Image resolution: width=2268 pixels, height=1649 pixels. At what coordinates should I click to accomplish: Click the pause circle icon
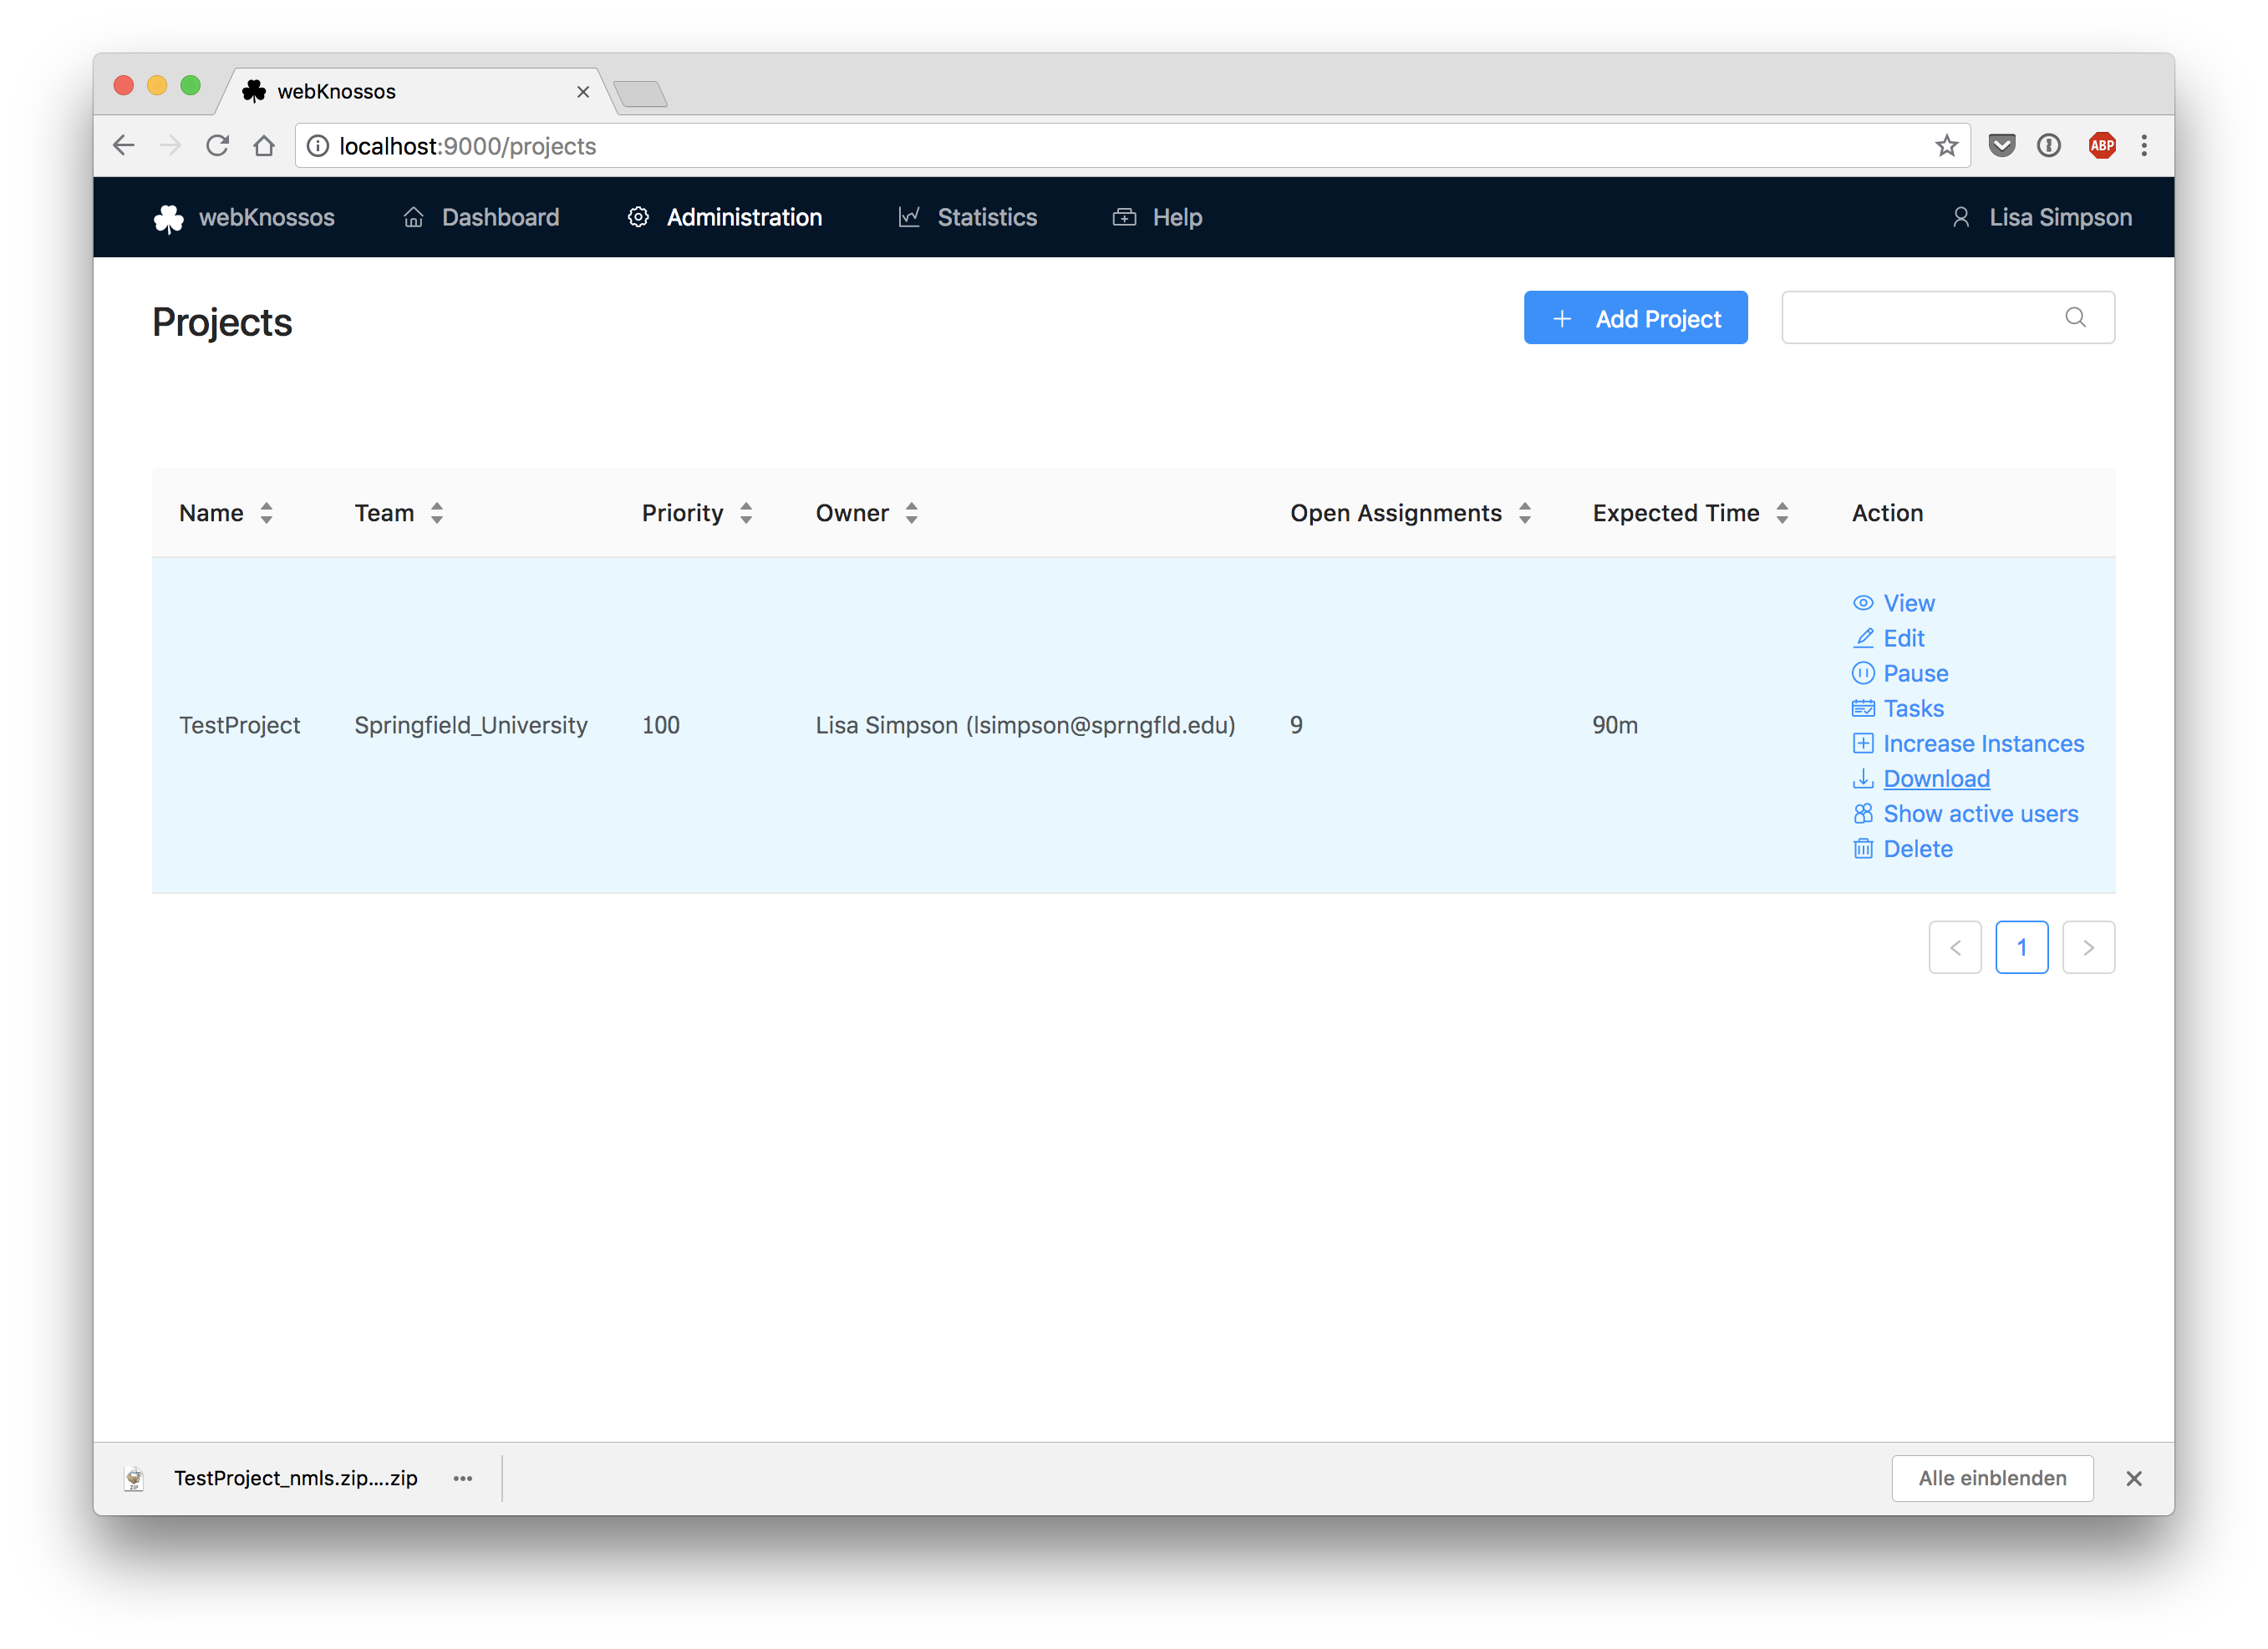tap(1863, 672)
